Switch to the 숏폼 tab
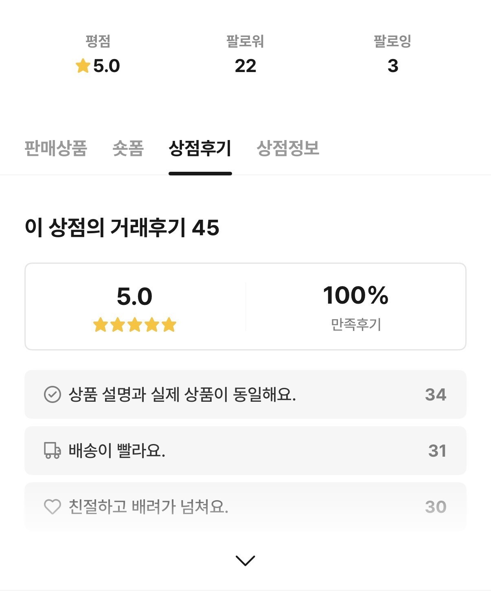This screenshot has width=491, height=591. (x=128, y=148)
